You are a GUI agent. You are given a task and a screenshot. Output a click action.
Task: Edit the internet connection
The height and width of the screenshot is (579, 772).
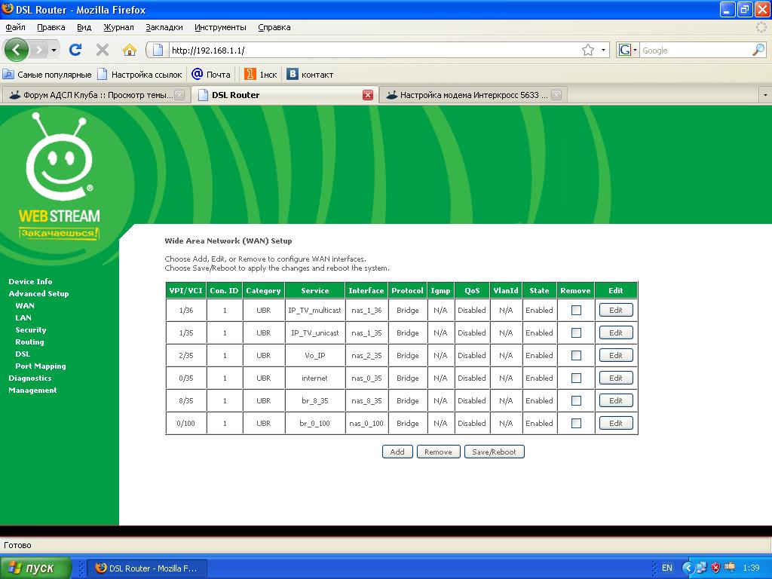[x=616, y=378]
